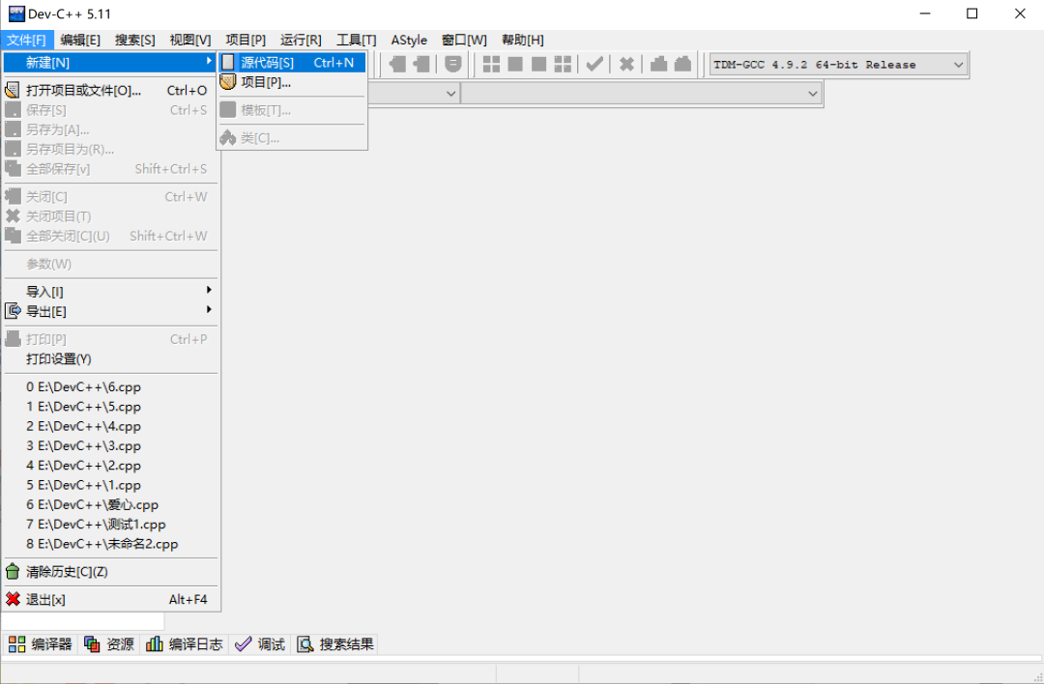This screenshot has width=1044, height=684.
Task: Click 打印[P] menu entry
Action: click(110, 339)
